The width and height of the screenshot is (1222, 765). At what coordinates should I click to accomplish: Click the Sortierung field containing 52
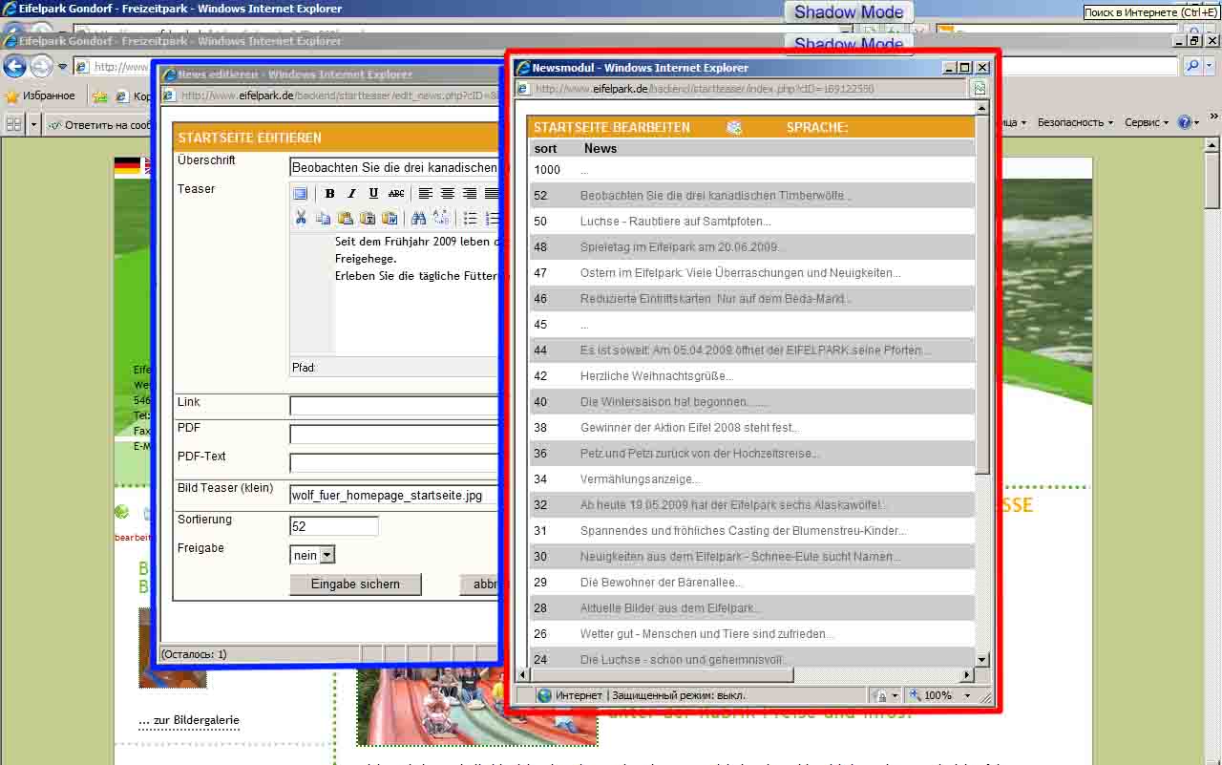pos(334,526)
